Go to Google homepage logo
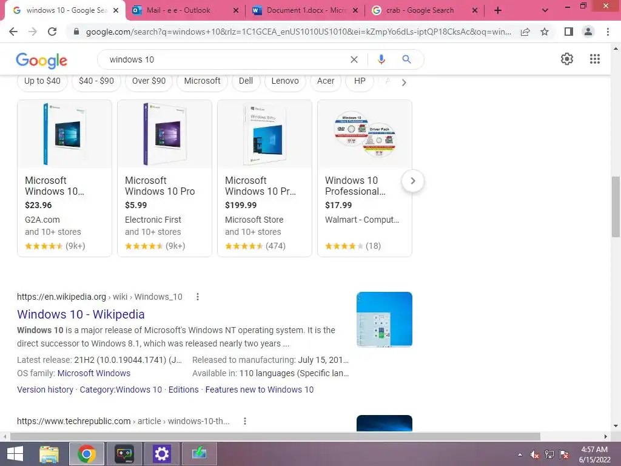The height and width of the screenshot is (466, 621). (x=42, y=60)
